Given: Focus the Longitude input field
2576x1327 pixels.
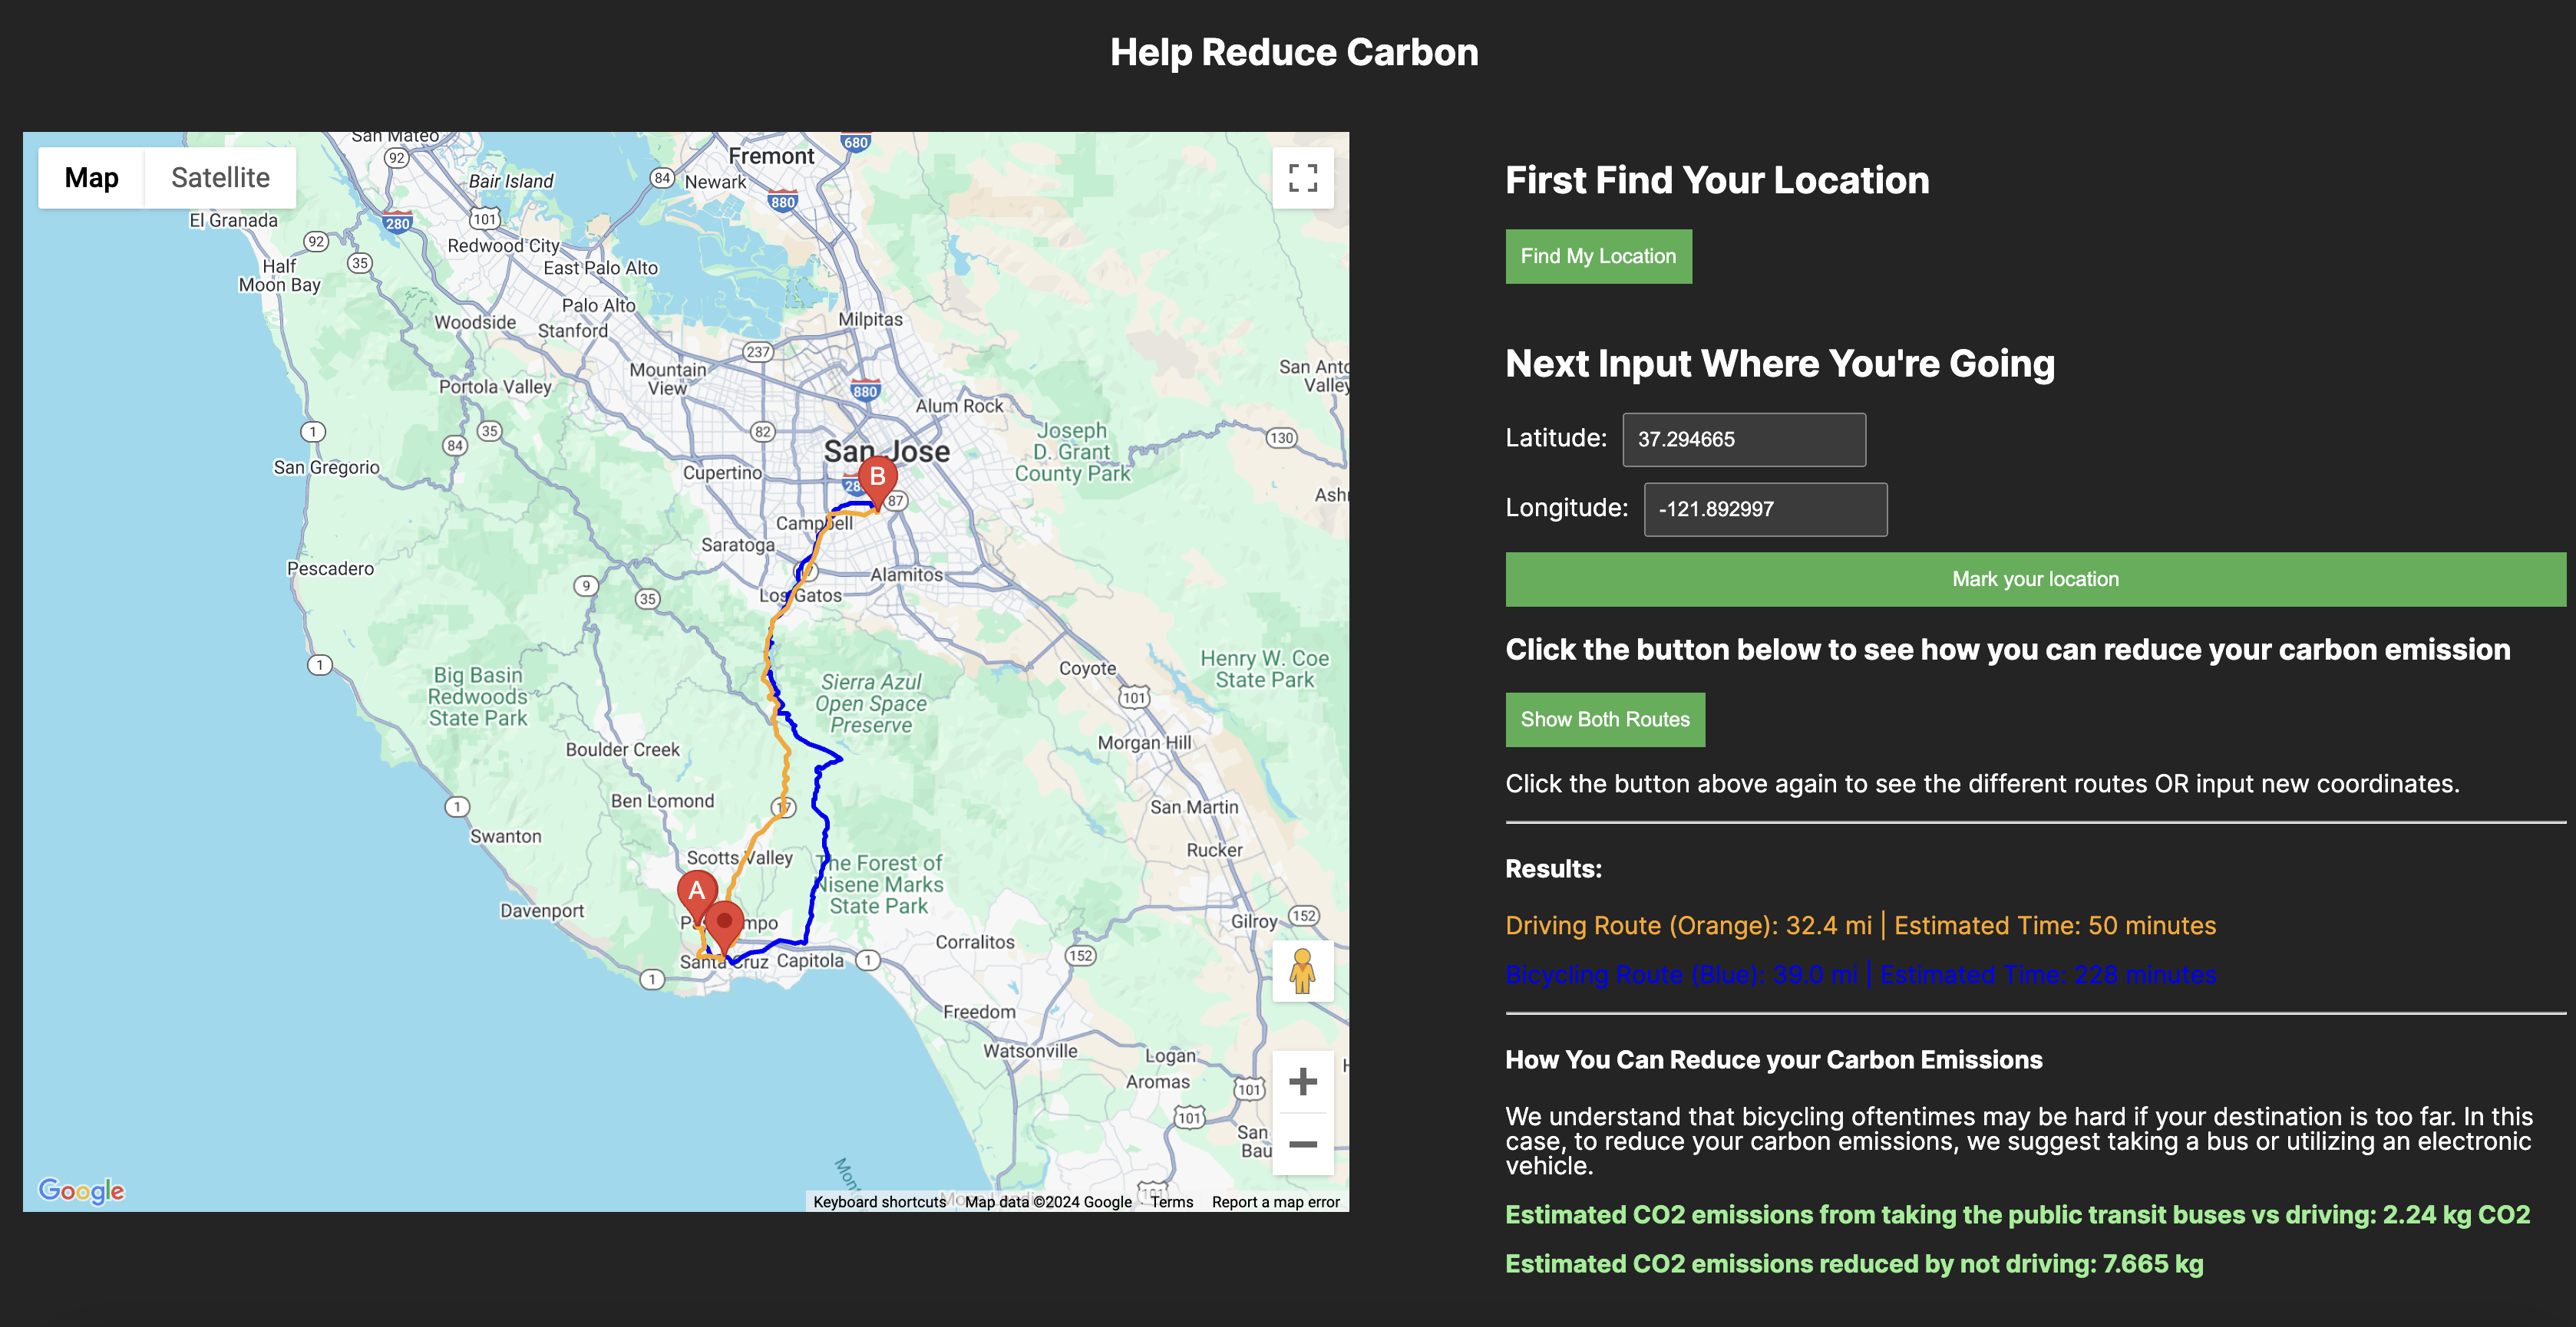Looking at the screenshot, I should pyautogui.click(x=1765, y=509).
